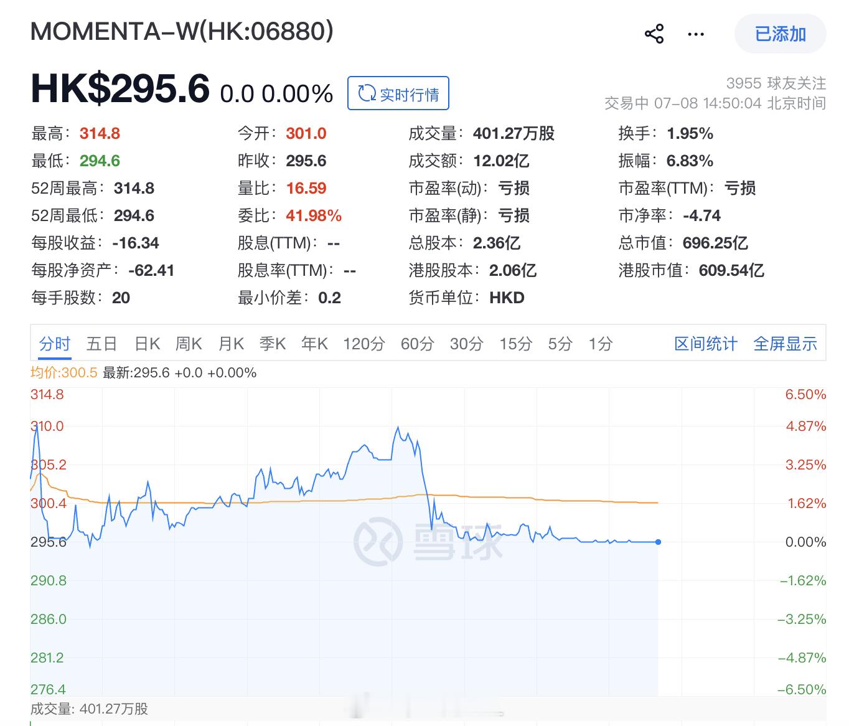This screenshot has width=849, height=726.
Task: Click the 最新:295.6 label above chart
Action: [136, 372]
